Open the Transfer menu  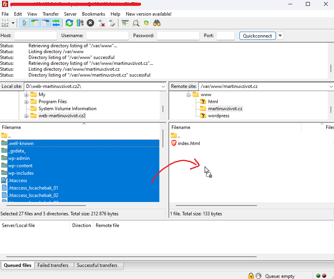tap(50, 14)
